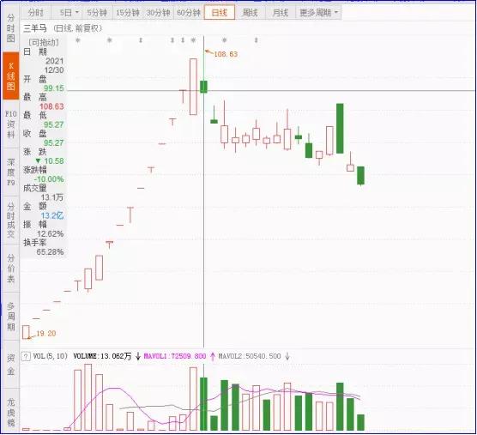Open the 分时图 sidebar panel
The height and width of the screenshot is (435, 477).
pos(10,28)
